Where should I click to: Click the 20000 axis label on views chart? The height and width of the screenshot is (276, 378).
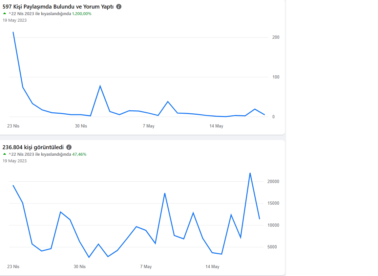[273, 182]
